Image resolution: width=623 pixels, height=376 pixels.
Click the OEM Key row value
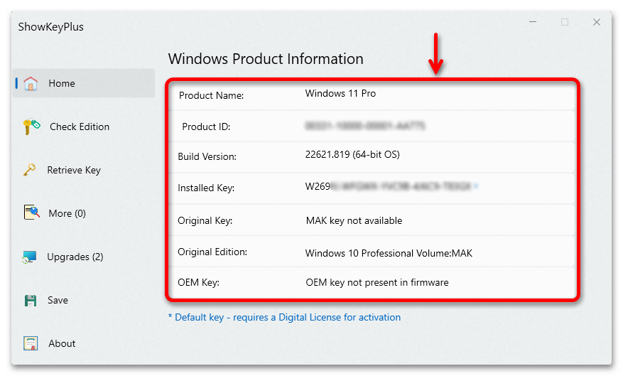click(x=377, y=282)
